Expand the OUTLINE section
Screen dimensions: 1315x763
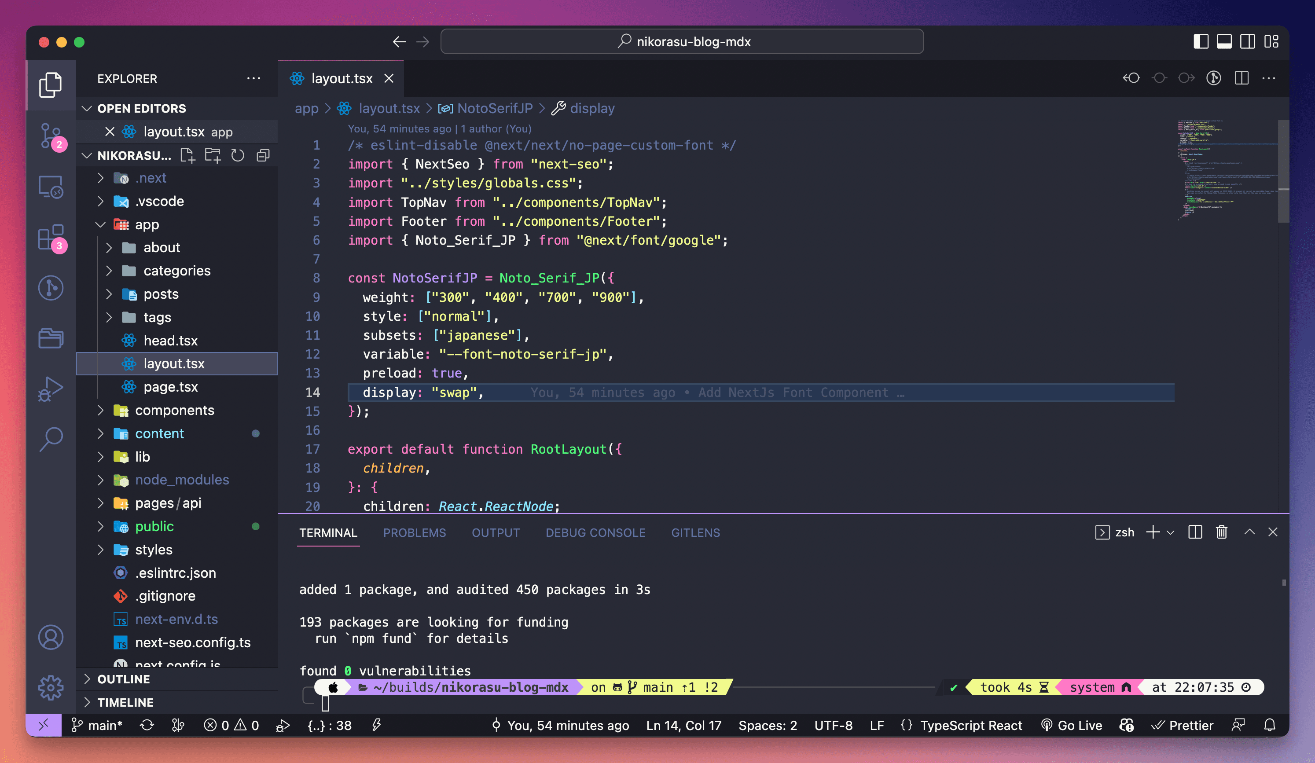[123, 679]
